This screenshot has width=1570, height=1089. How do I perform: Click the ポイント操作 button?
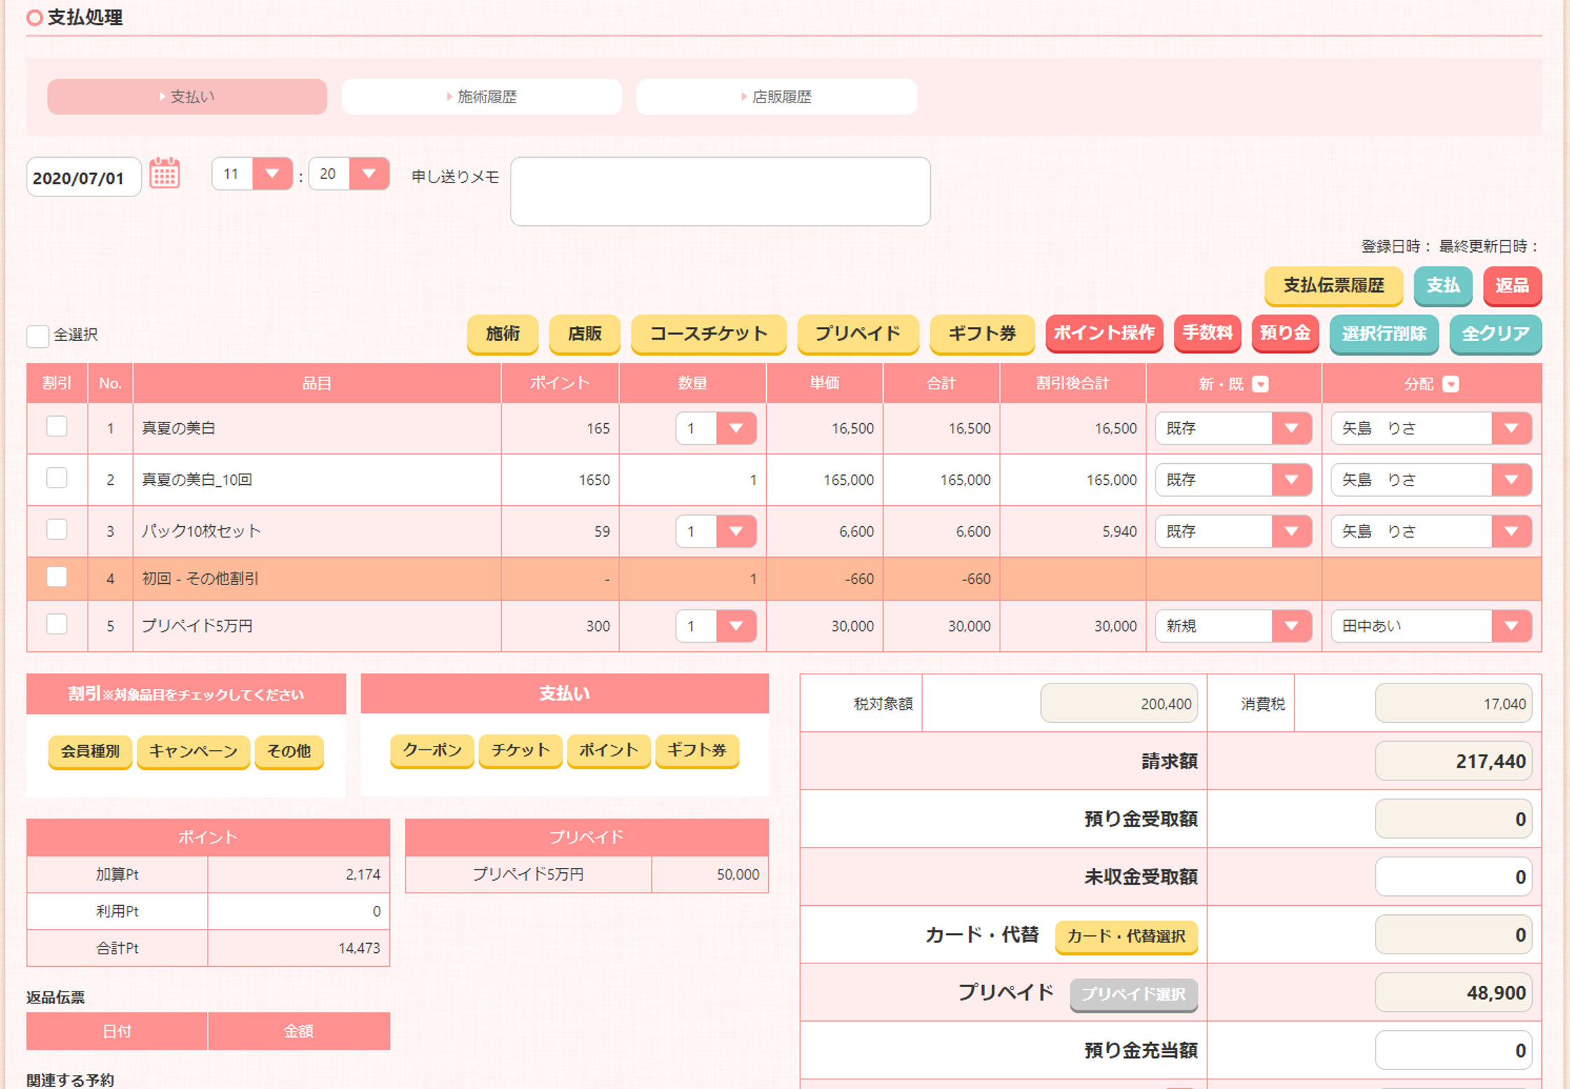click(1104, 333)
